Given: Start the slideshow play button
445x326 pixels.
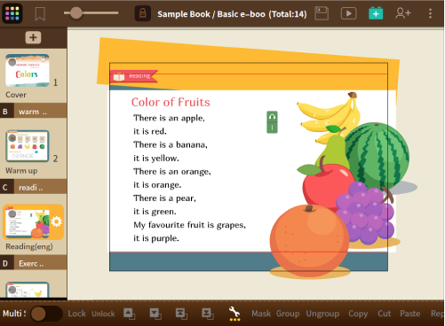Looking at the screenshot, I should (x=348, y=13).
